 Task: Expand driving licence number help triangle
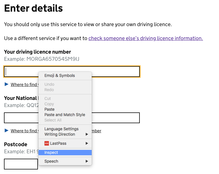[x=7, y=84]
